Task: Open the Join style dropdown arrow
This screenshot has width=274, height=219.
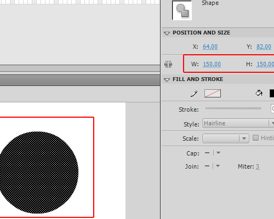Action: point(218,166)
